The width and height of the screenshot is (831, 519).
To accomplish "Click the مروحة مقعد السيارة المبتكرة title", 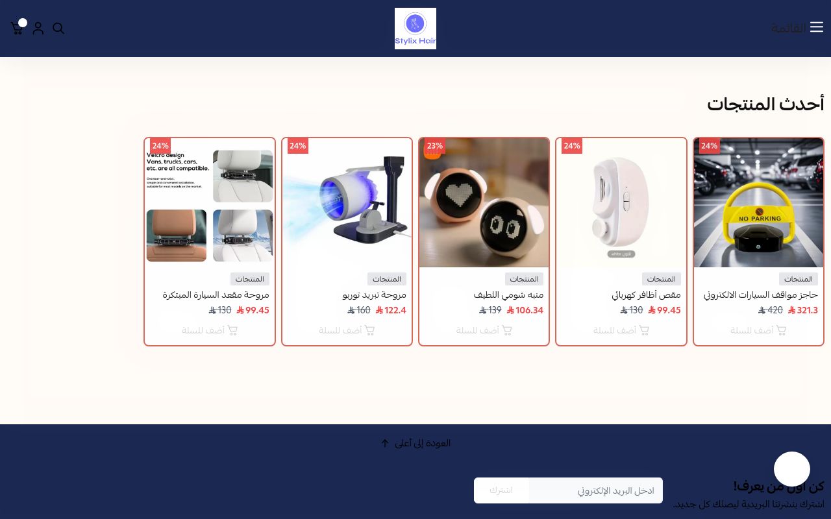I will pyautogui.click(x=216, y=295).
